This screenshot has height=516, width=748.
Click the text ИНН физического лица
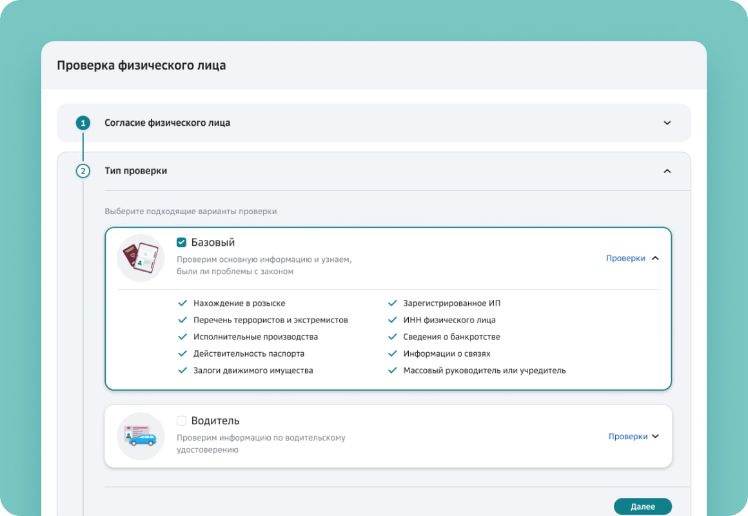coord(449,320)
